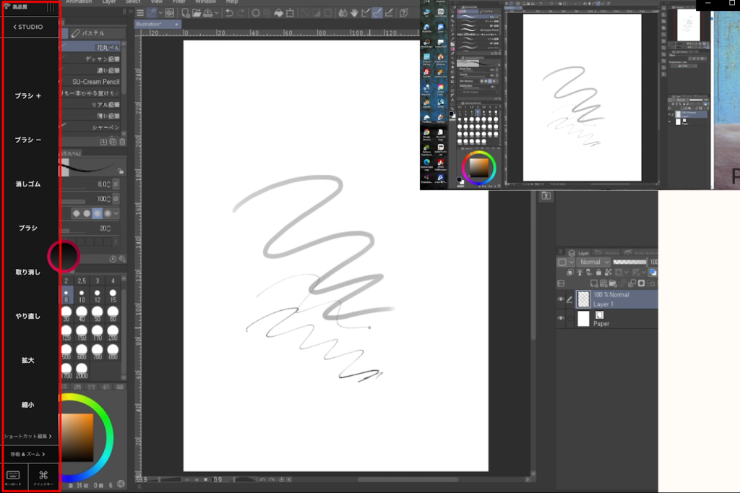
Task: Toggle the pen editing mark on Layer 1
Action: click(x=569, y=299)
